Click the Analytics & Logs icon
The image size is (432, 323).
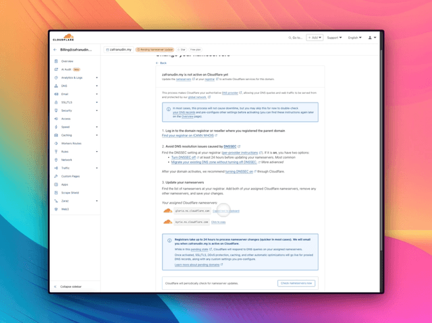56,78
